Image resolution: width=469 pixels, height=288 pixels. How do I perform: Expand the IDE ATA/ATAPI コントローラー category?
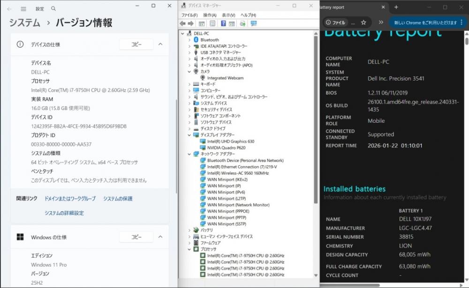click(x=189, y=46)
